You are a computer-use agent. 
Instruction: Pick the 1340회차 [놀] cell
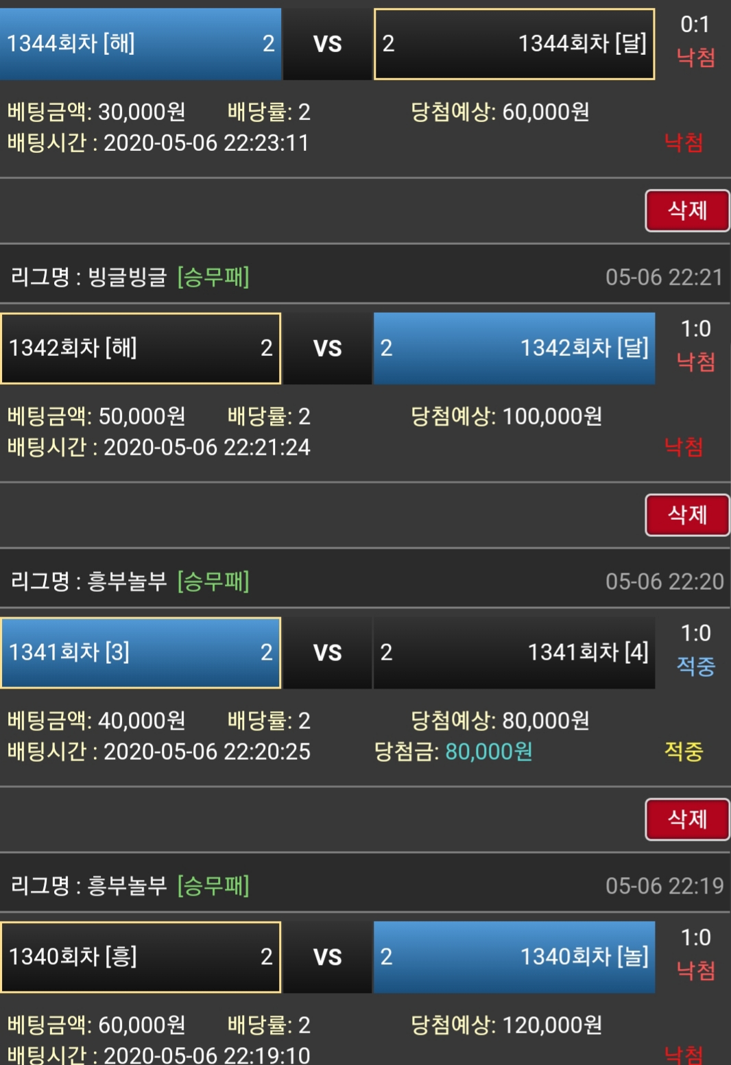pos(514,957)
